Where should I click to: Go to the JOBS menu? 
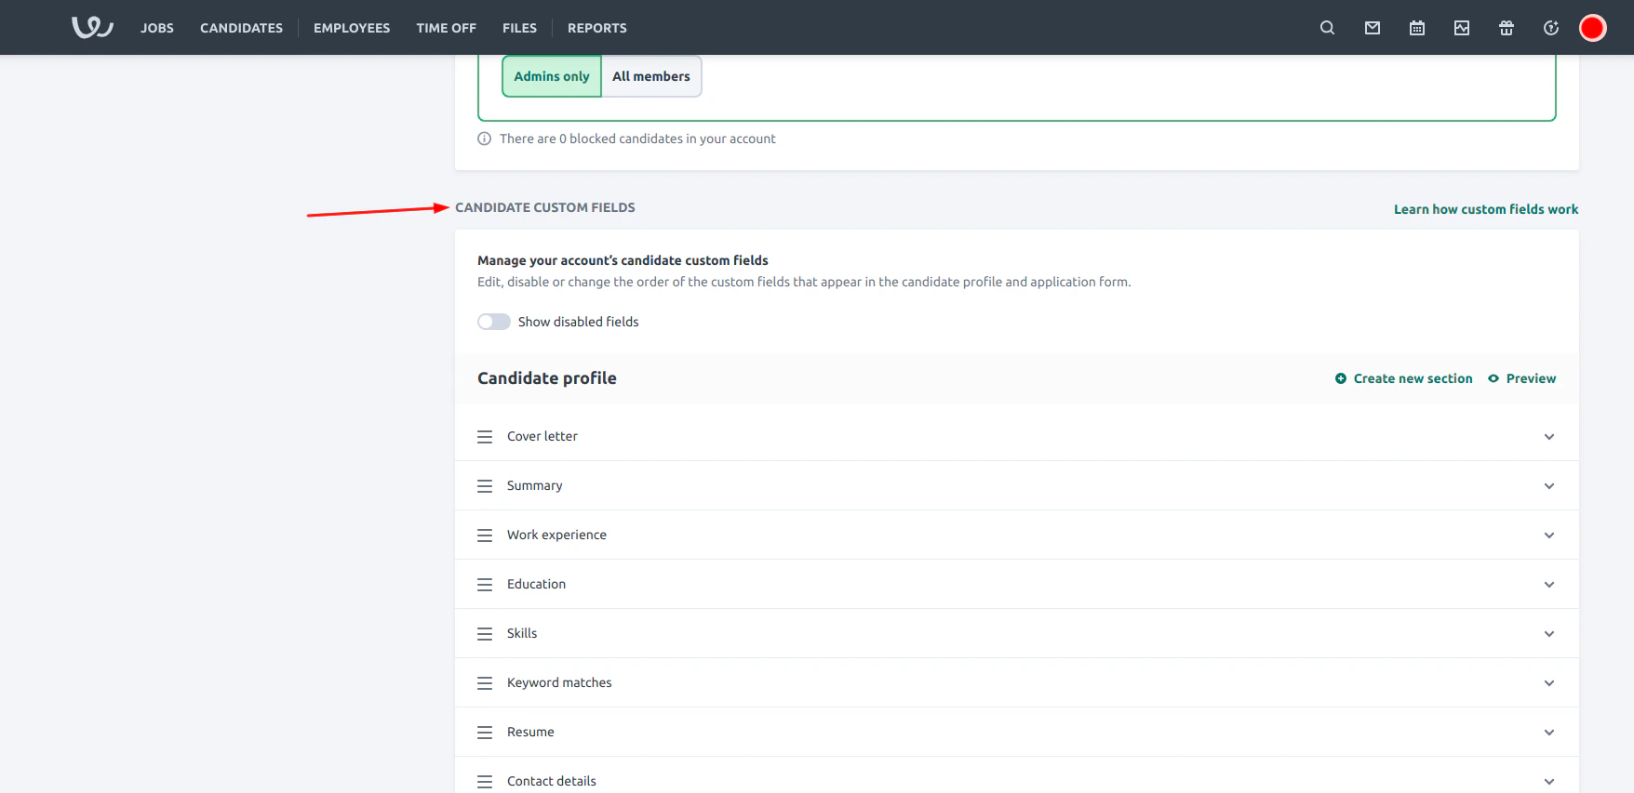[x=157, y=28]
